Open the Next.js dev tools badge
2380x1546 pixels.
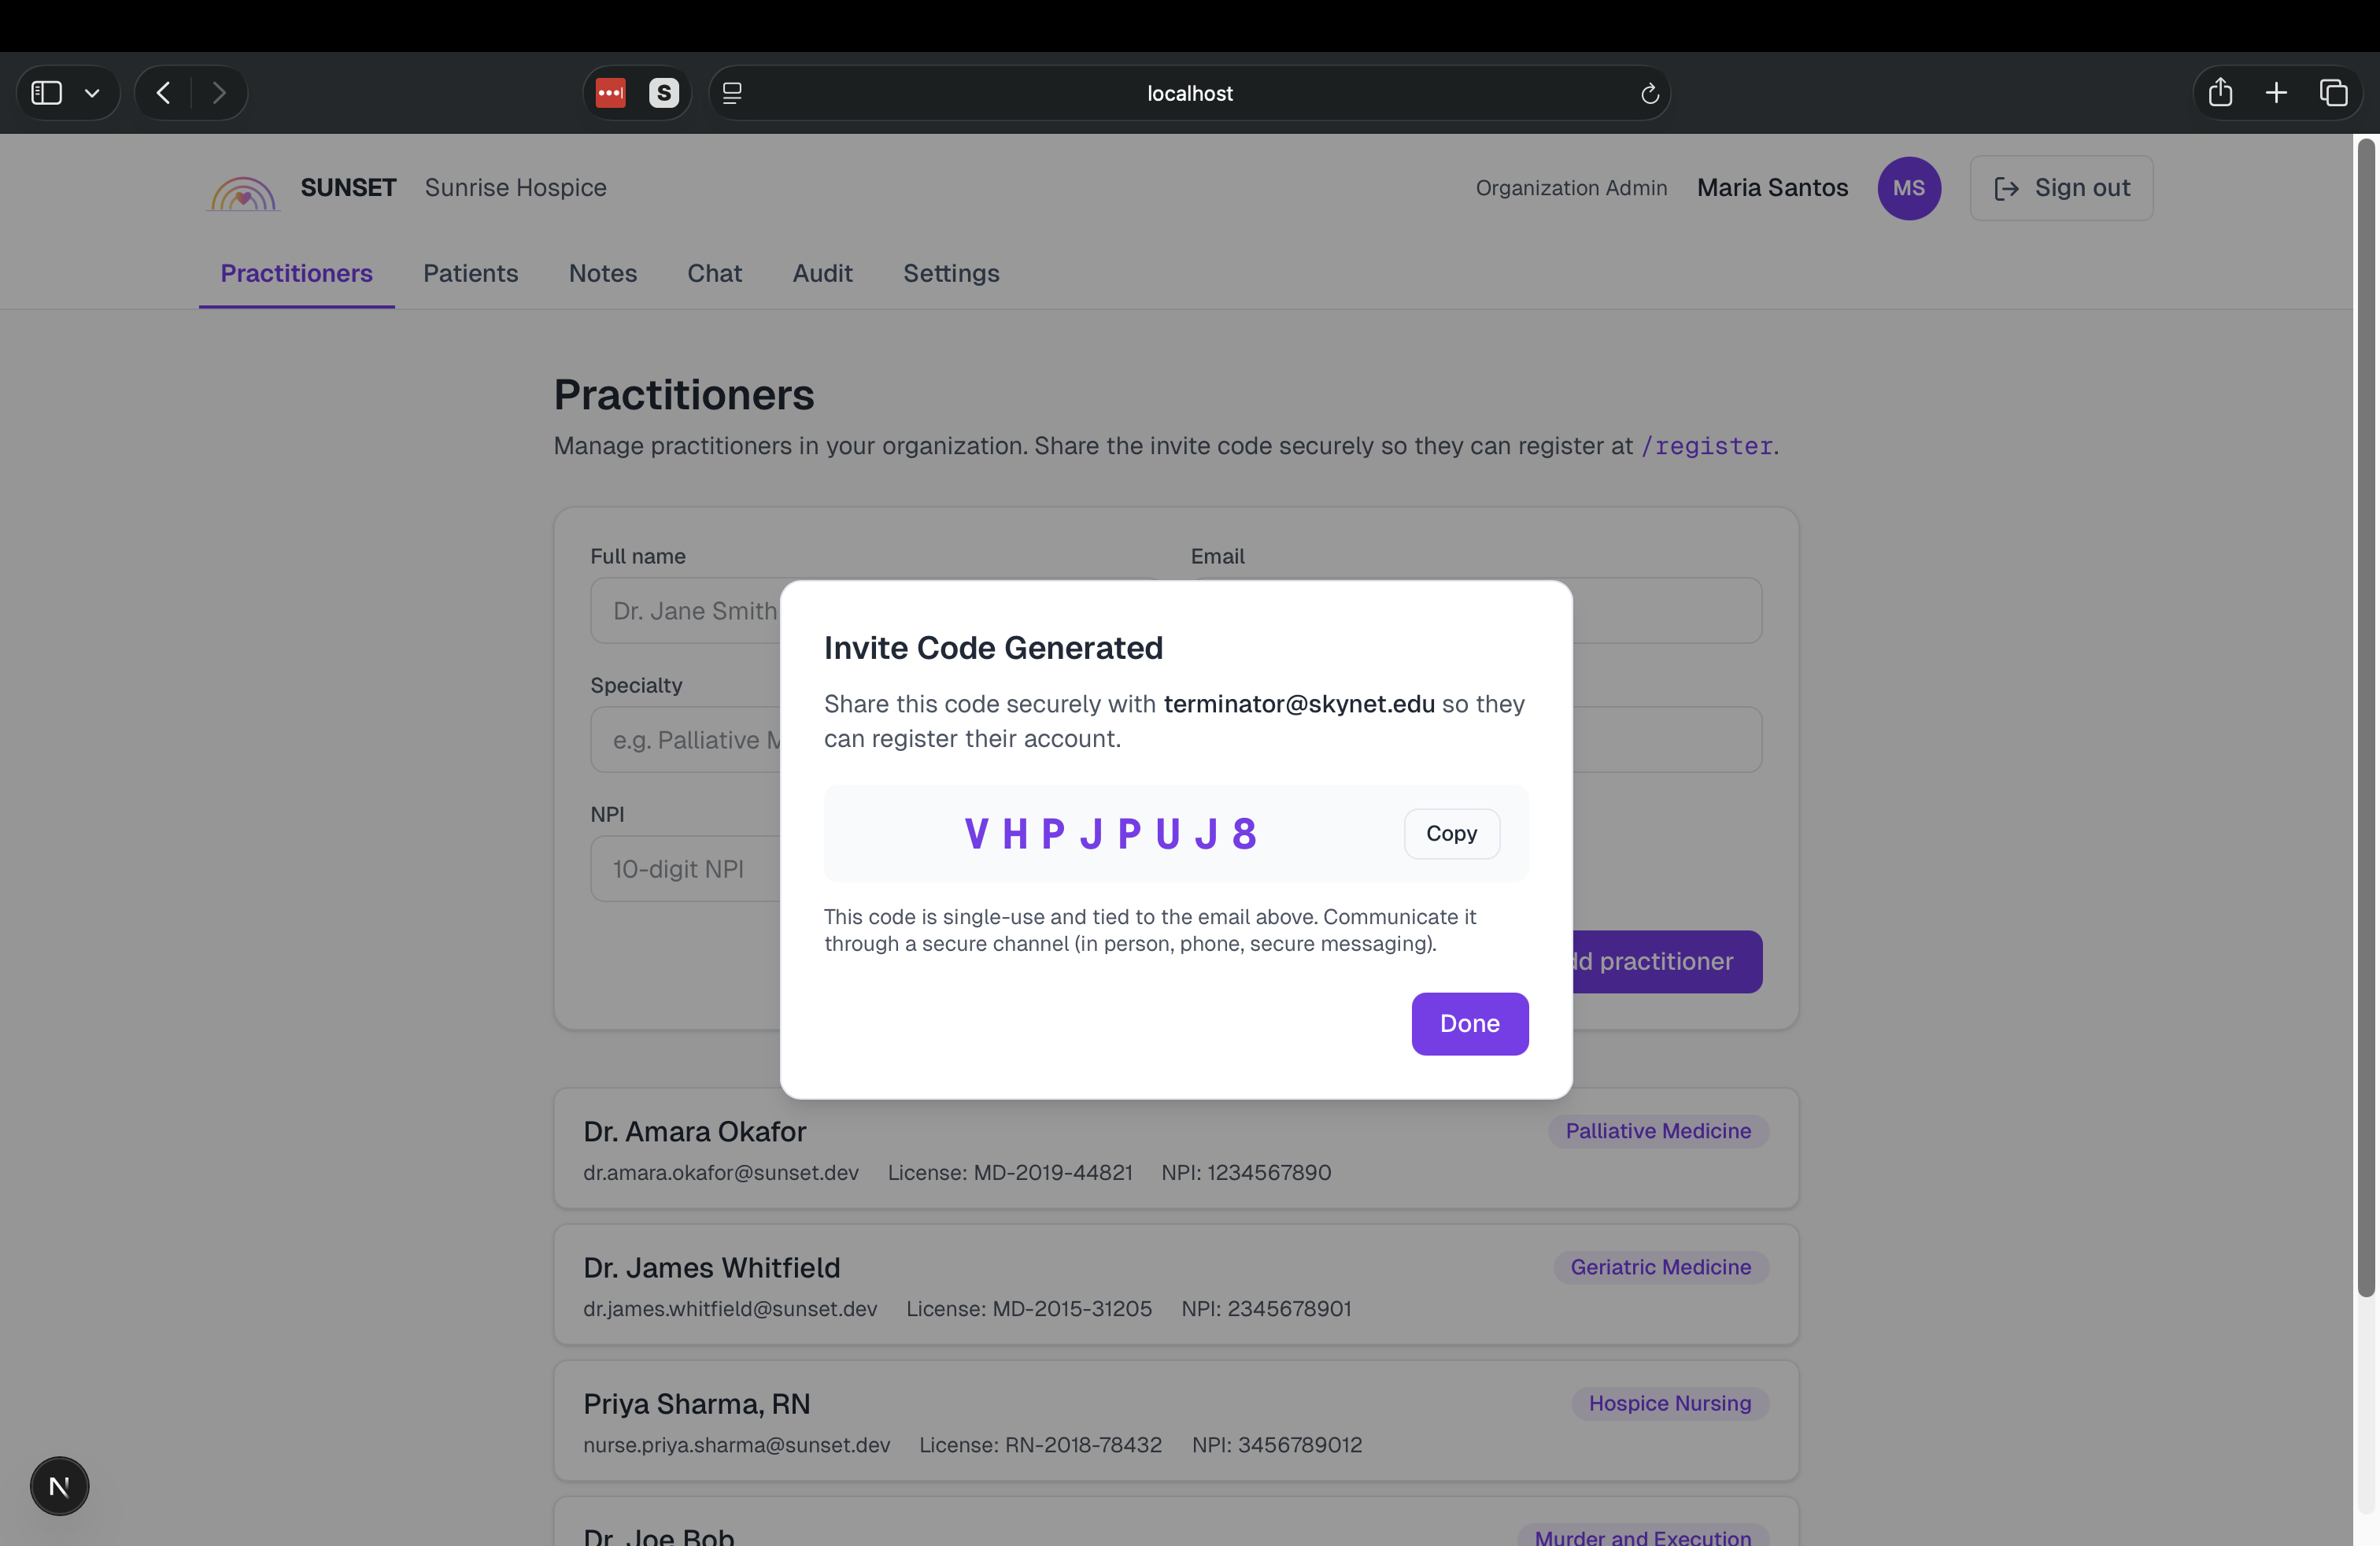click(x=59, y=1486)
